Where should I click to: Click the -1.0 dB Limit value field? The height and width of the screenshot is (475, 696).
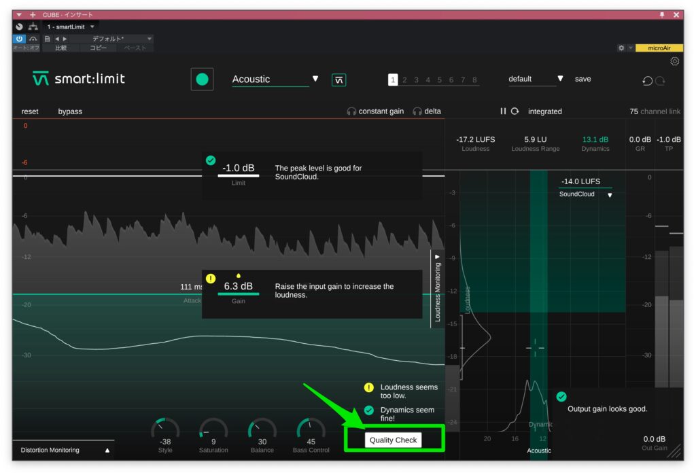point(238,168)
